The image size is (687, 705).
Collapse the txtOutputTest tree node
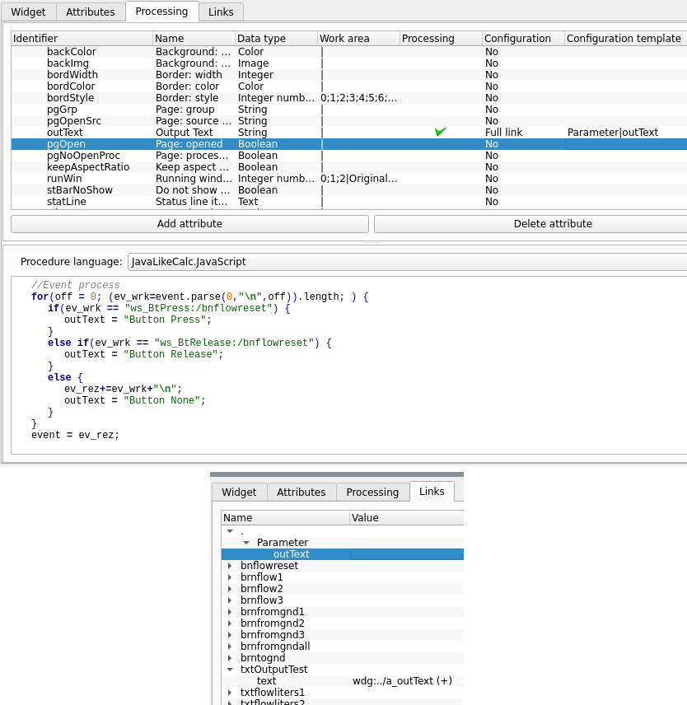coord(230,670)
